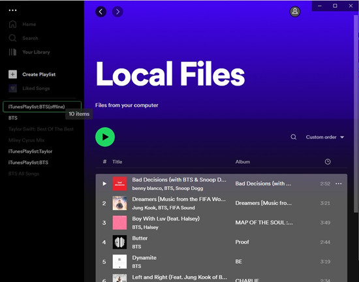Click Dreamers album column cell
This screenshot has width=359, height=282.
(263, 203)
